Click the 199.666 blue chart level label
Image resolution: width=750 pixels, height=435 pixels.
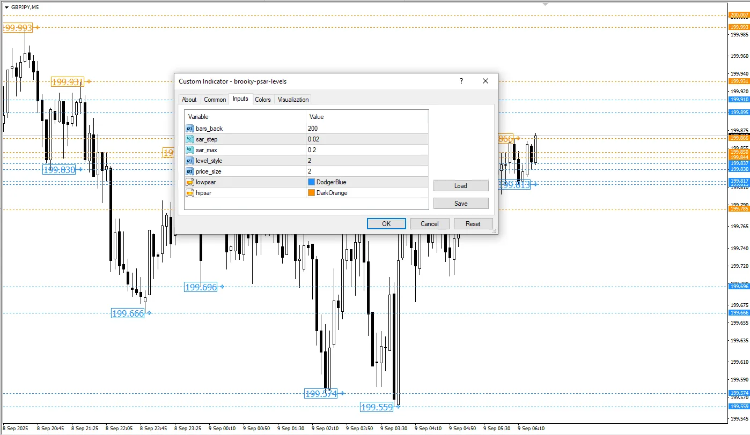click(128, 313)
